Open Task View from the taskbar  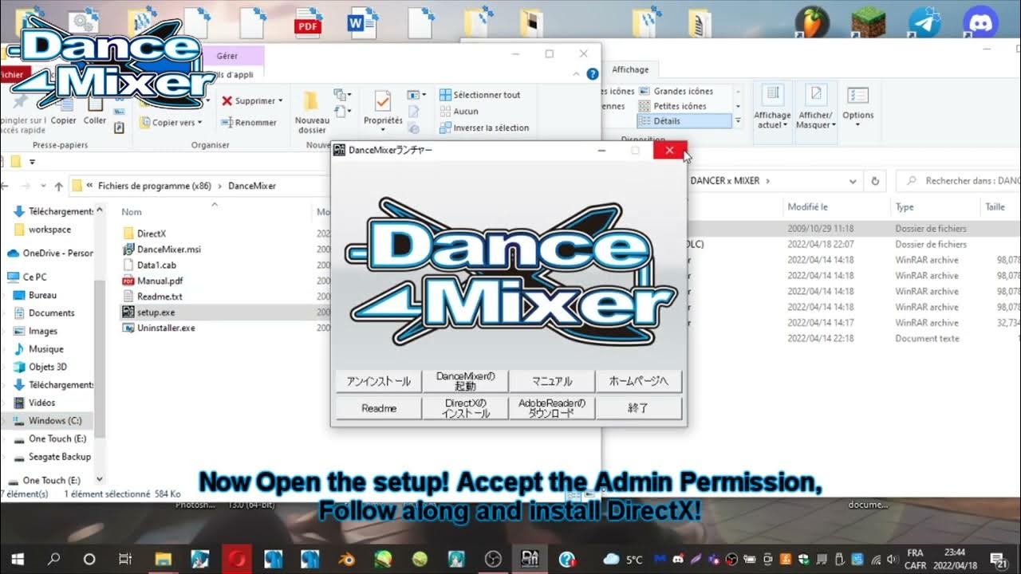125,559
